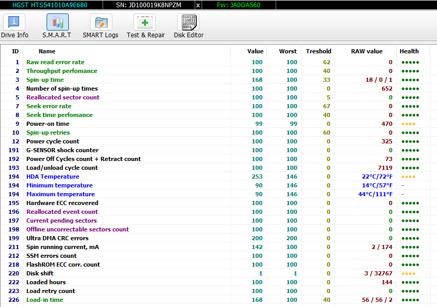The image size is (437, 307).
Task: Click the Value column header
Action: tap(255, 51)
